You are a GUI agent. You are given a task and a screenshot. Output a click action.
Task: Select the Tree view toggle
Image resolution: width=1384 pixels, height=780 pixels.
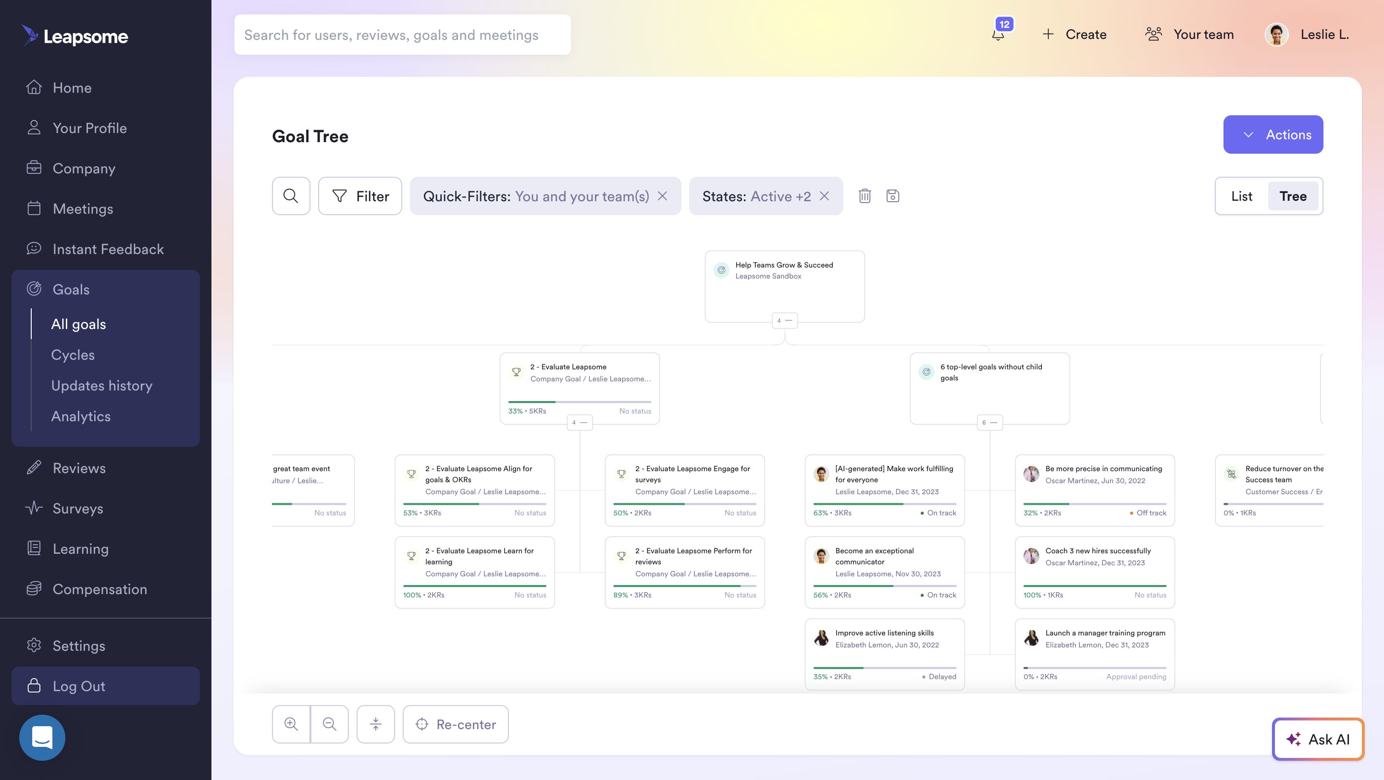(x=1293, y=196)
